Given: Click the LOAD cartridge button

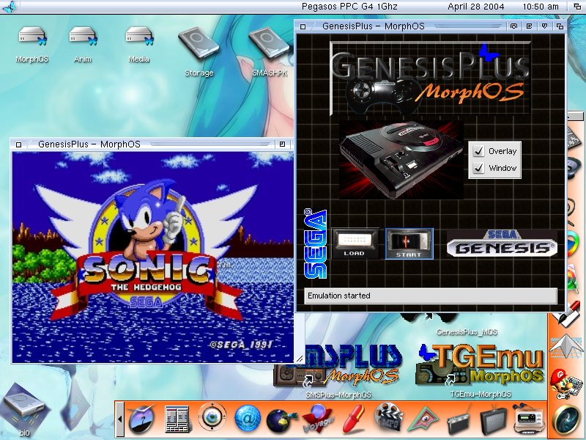Looking at the screenshot, I should tap(355, 243).
